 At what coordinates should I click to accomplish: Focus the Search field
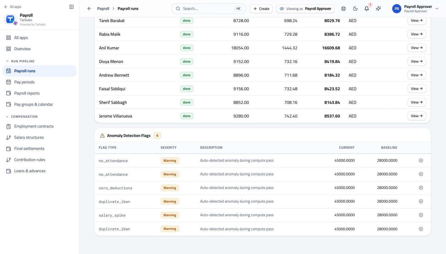[209, 9]
